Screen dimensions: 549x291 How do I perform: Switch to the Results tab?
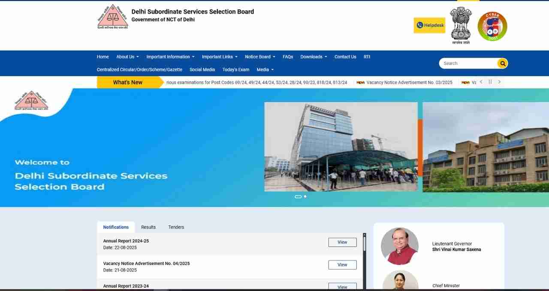[148, 227]
